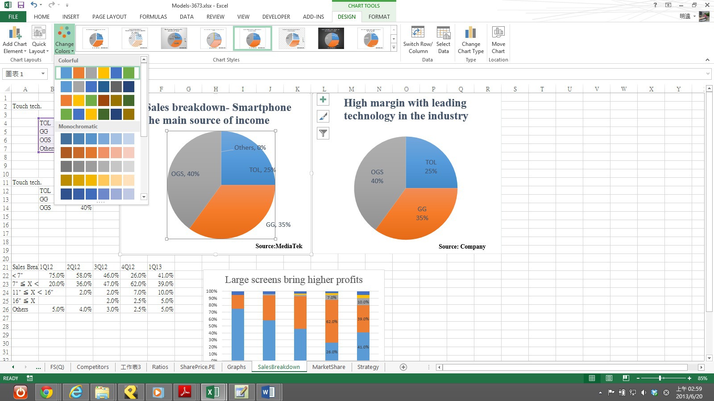Expand the Name Box dropdown

pos(43,74)
